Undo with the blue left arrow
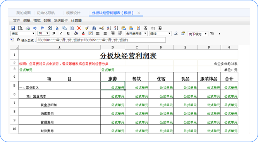The width and height of the screenshot is (258, 142). [35, 28]
